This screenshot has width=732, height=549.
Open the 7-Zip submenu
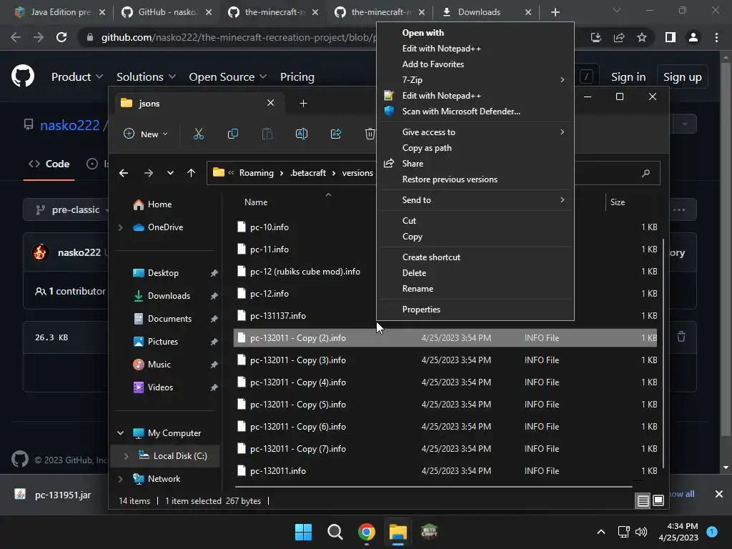pyautogui.click(x=475, y=80)
